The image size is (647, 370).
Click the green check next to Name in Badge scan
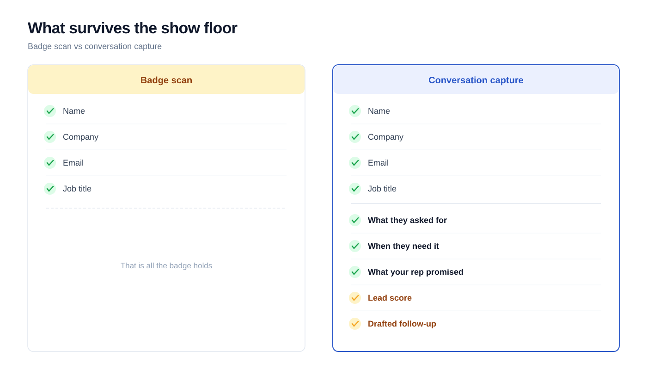(x=50, y=111)
